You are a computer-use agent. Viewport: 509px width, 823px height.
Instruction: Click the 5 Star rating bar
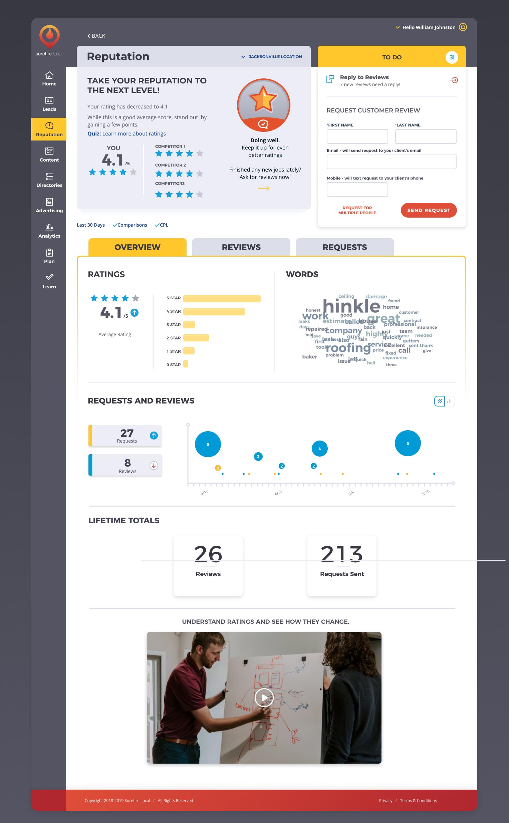coord(222,298)
